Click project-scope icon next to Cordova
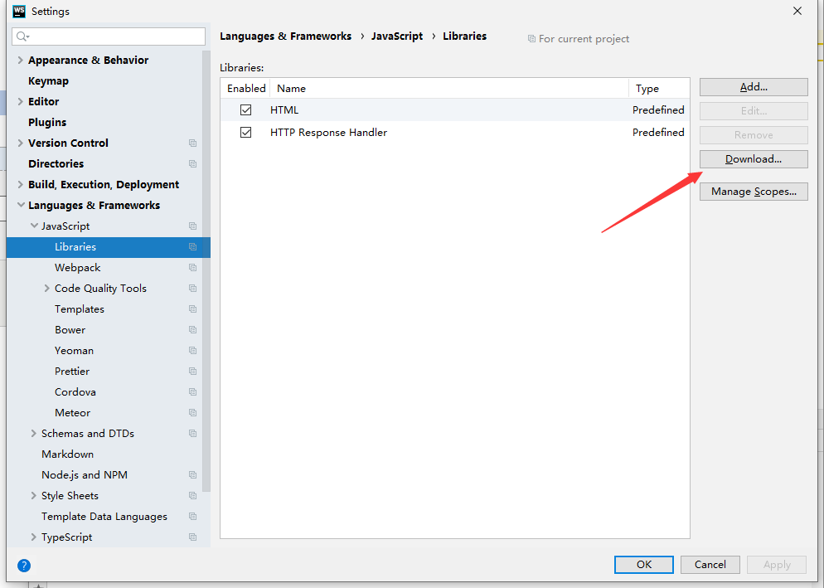Screen dimensions: 824x588 coord(193,392)
